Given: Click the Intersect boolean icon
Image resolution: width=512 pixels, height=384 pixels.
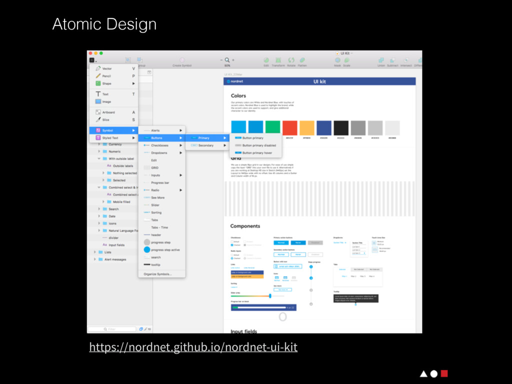Looking at the screenshot, I should tap(406, 60).
